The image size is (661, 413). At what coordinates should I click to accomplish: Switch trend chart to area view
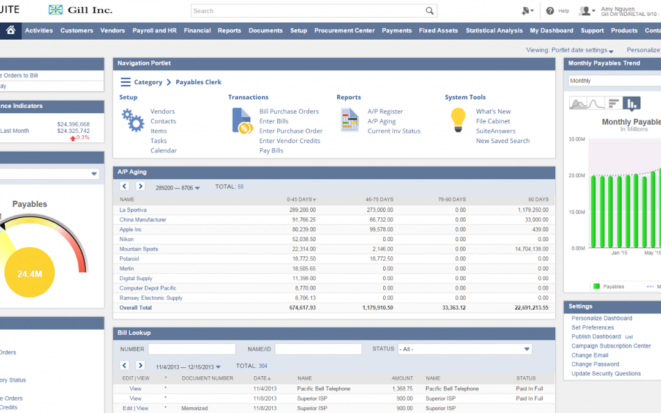click(578, 103)
